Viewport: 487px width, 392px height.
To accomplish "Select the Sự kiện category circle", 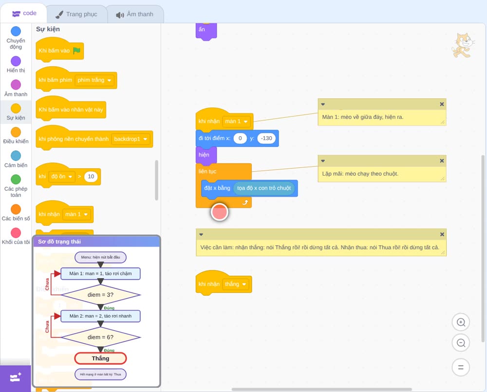I will [16, 108].
